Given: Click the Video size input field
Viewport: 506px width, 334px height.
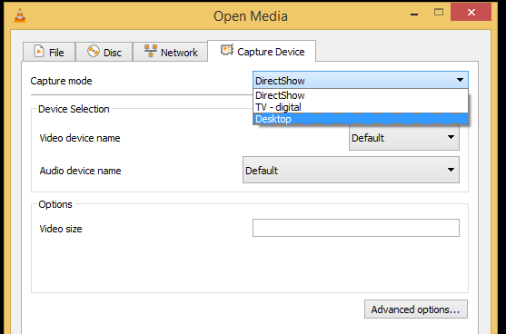Looking at the screenshot, I should 356,228.
